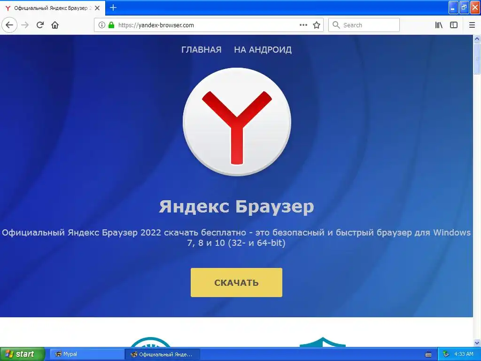Click the magnifier icon in search box
Image resolution: width=481 pixels, height=361 pixels.
coord(336,25)
